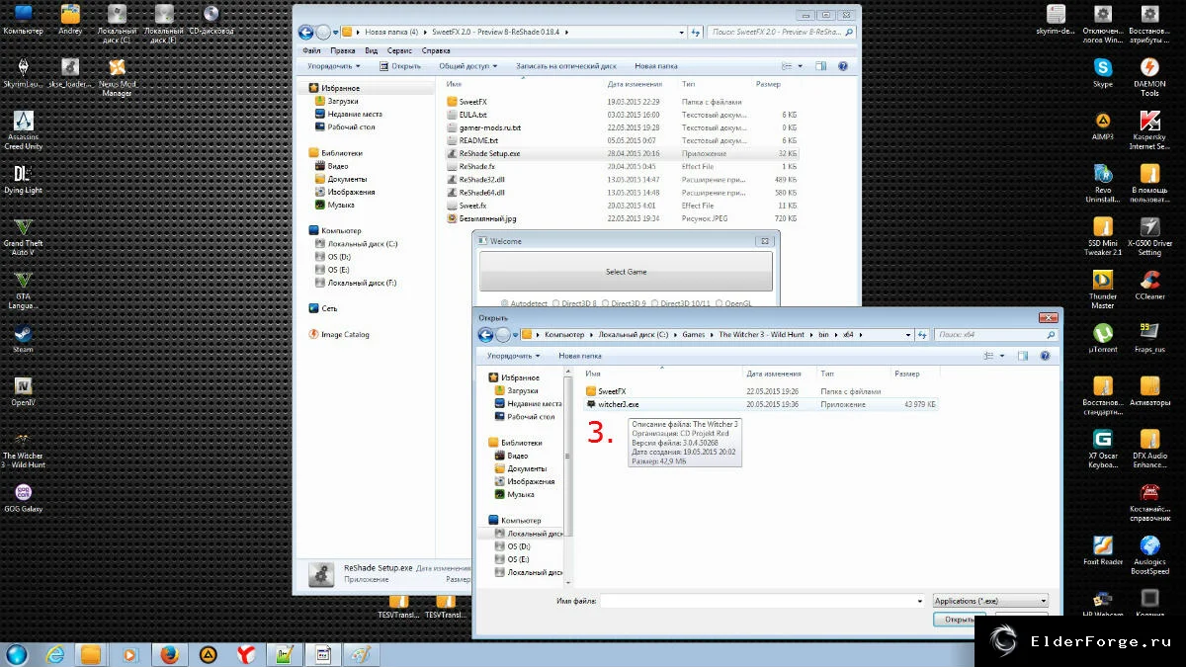Open OpenIV desktop shortcut

click(23, 391)
